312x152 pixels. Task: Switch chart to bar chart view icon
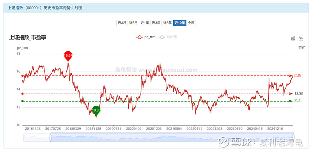point(293,38)
